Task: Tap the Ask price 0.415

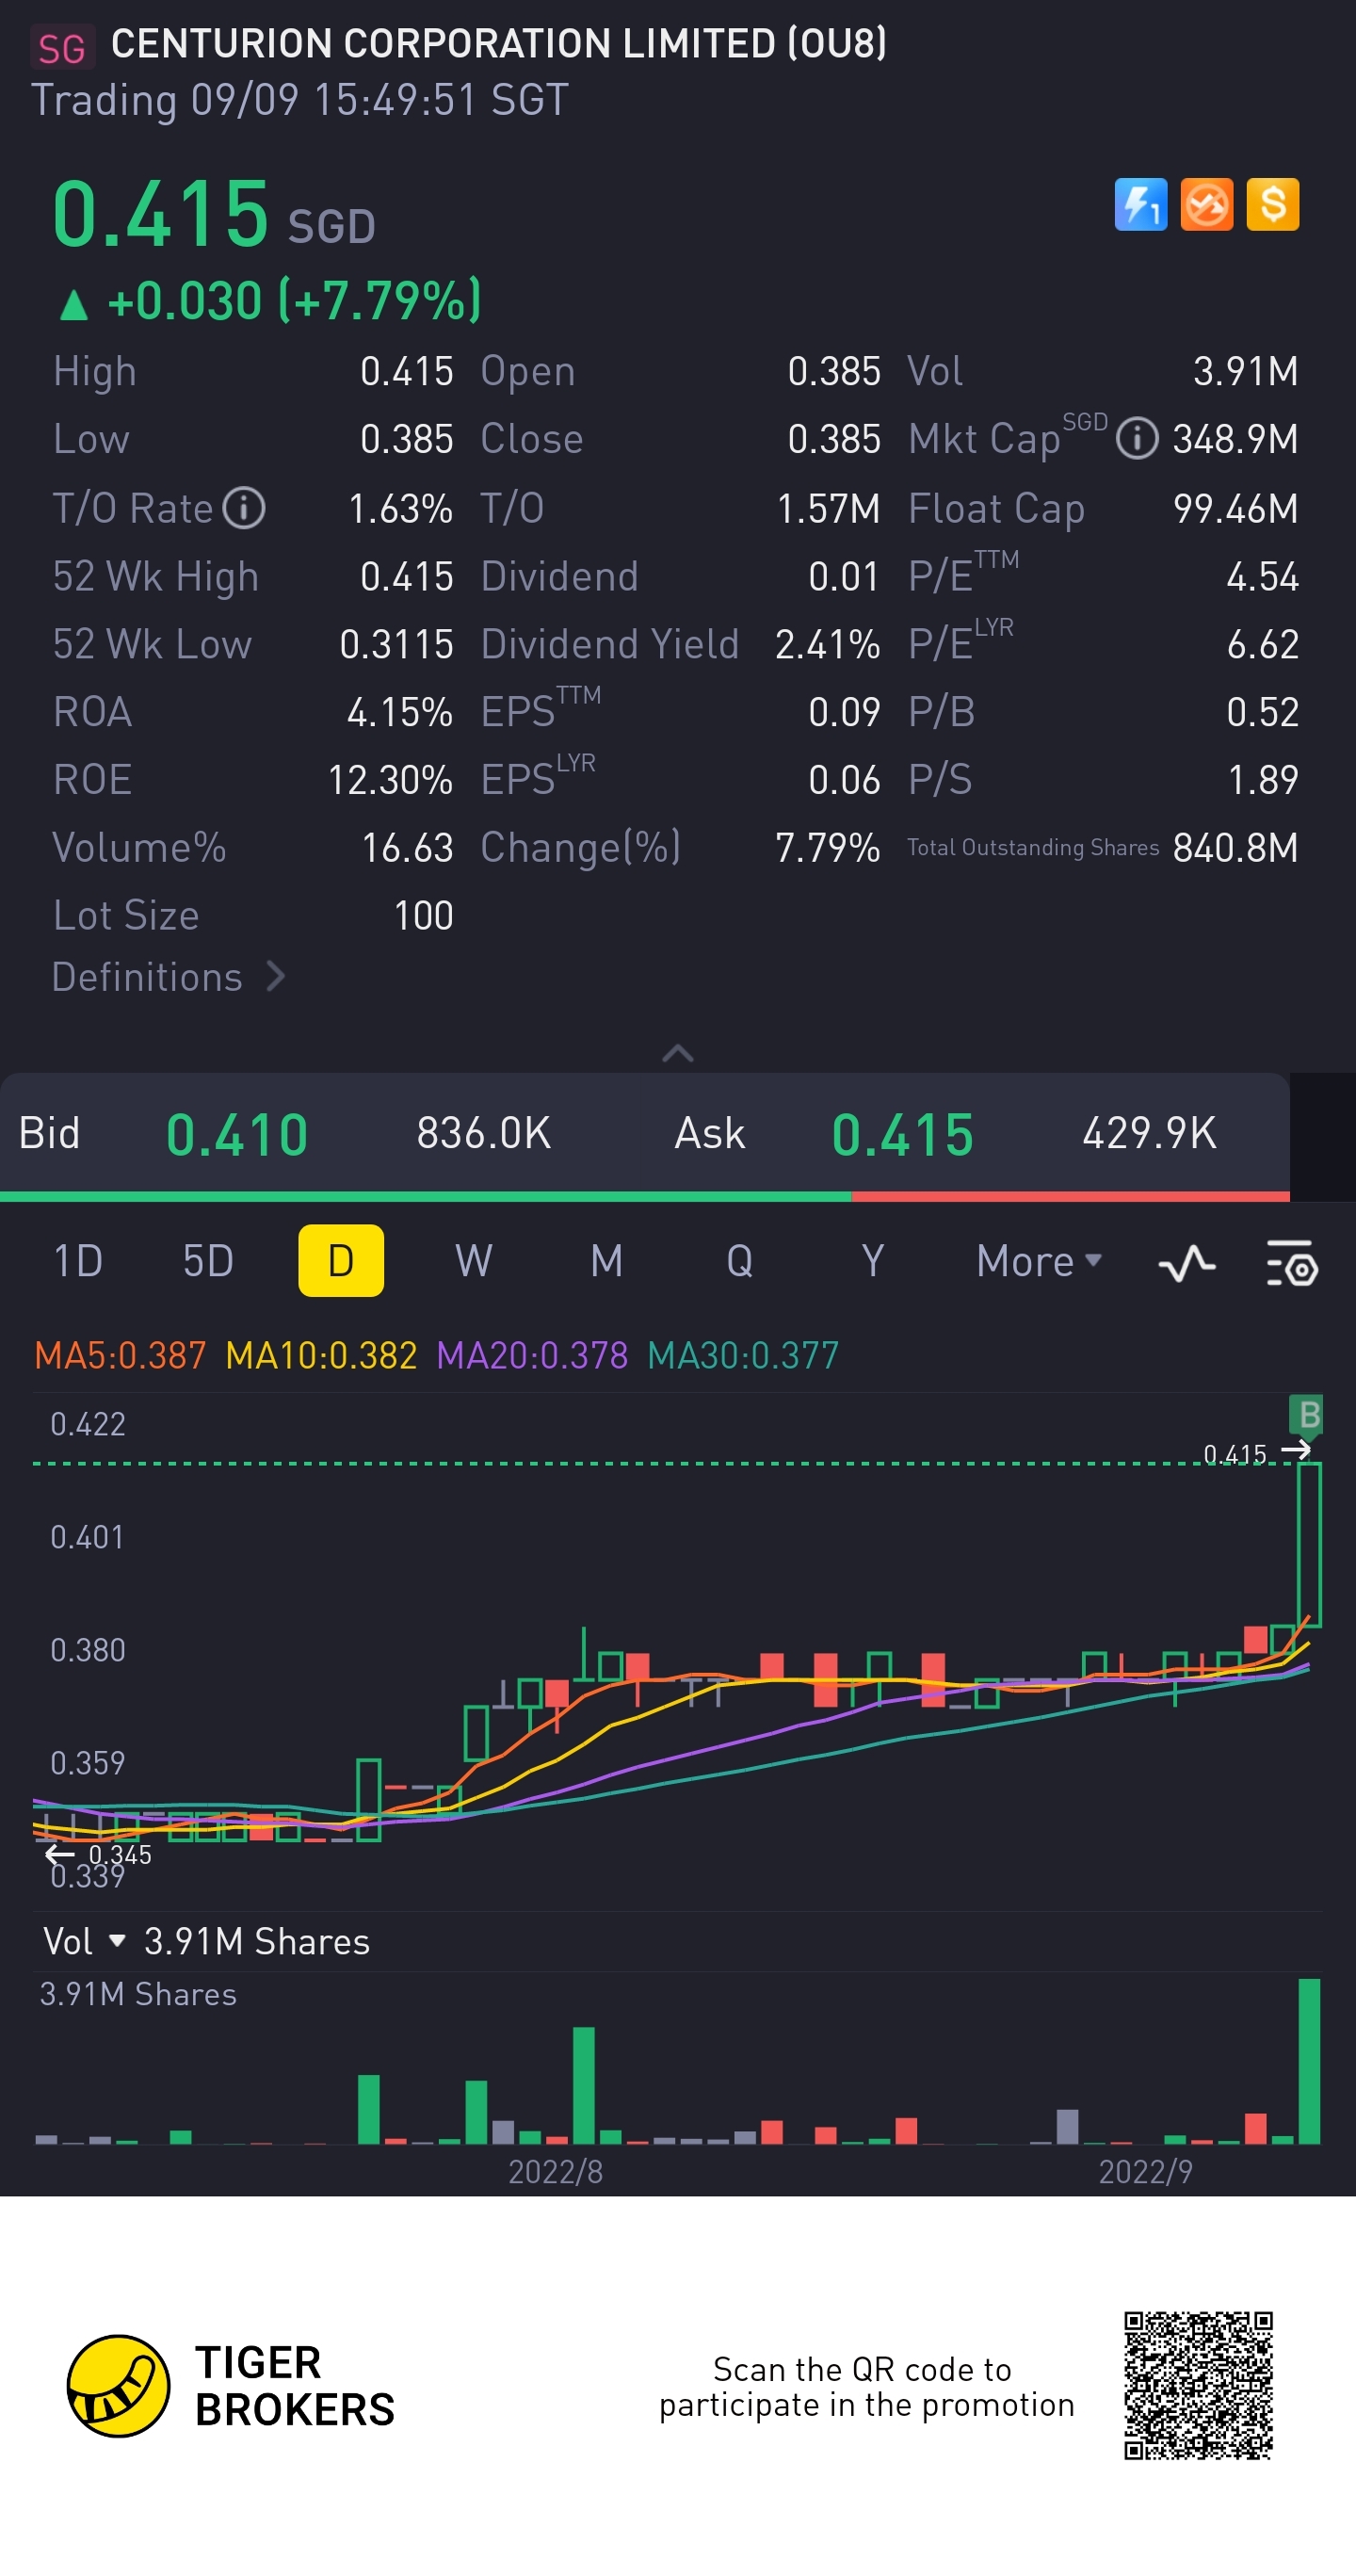Action: (903, 1135)
